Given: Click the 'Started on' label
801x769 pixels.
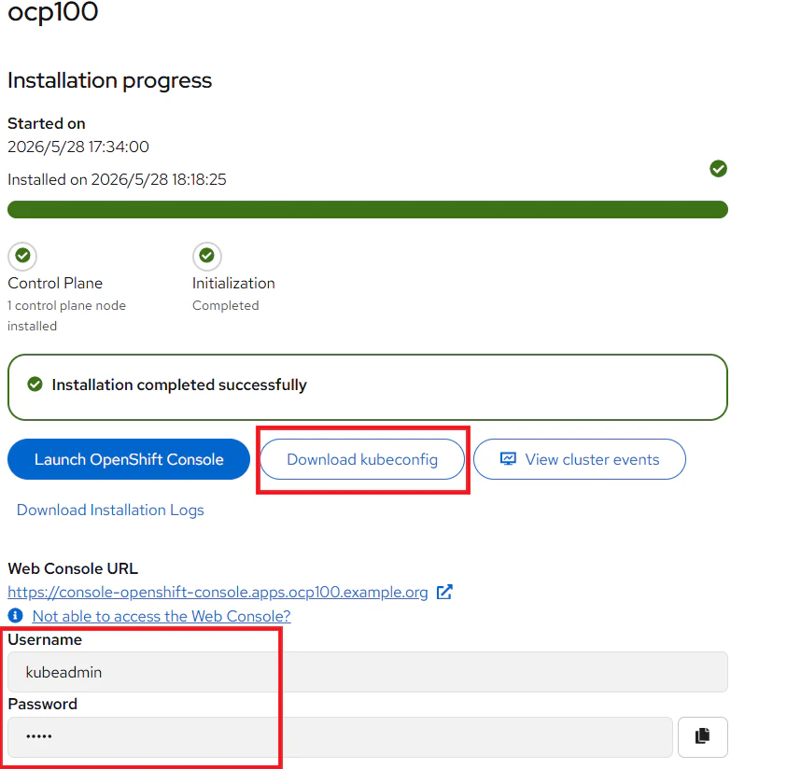Looking at the screenshot, I should (46, 123).
